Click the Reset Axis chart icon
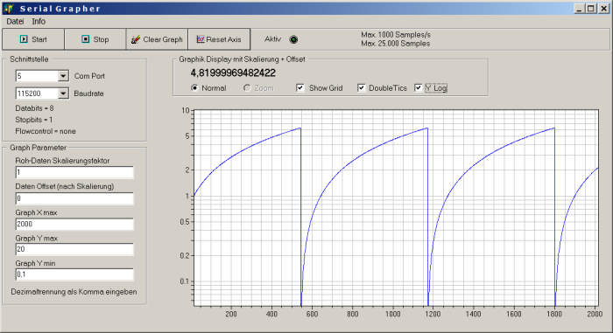The height and width of the screenshot is (333, 613). coord(201,39)
